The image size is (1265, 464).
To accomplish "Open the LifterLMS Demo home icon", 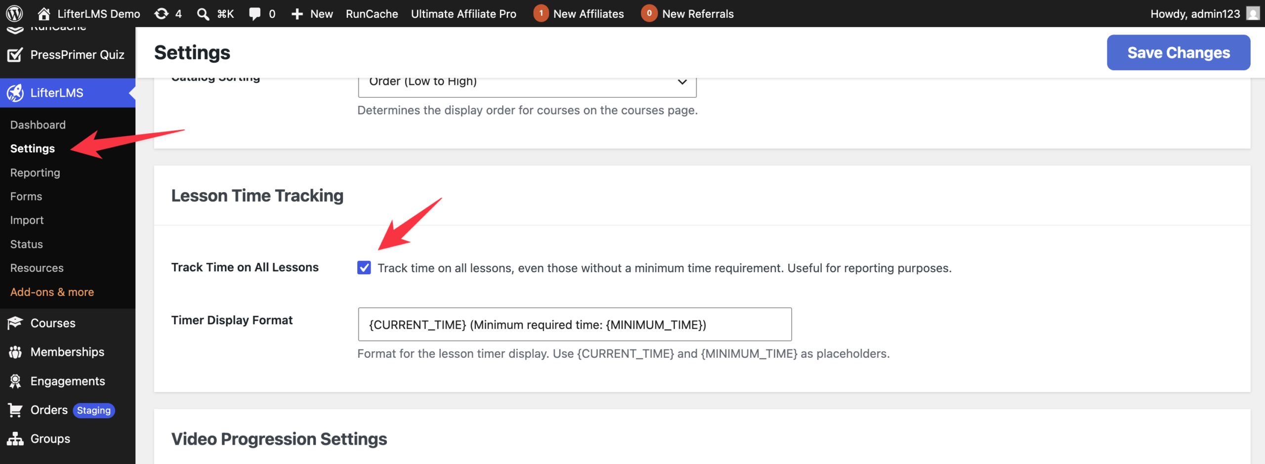I will tap(44, 13).
